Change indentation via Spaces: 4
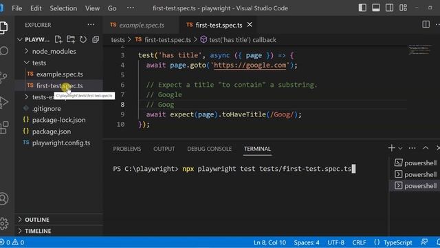 [x=307, y=242]
